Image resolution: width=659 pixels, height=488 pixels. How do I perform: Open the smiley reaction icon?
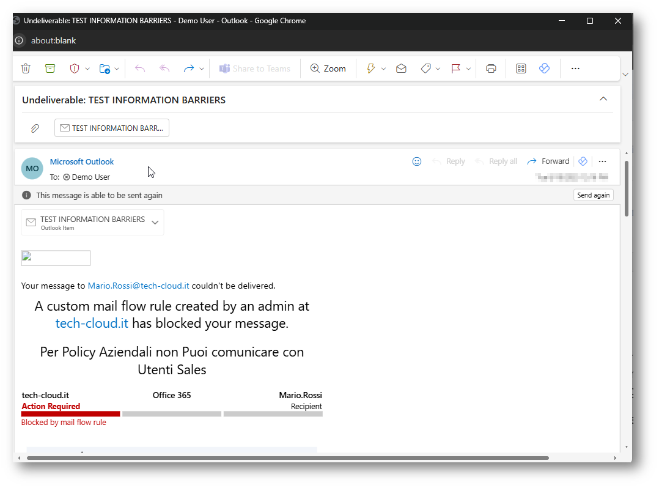[x=417, y=161]
